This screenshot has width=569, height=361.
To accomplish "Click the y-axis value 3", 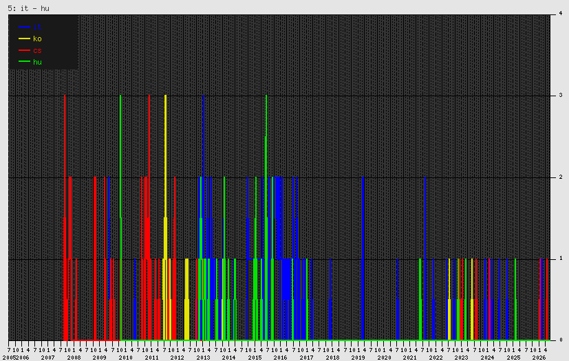I will (561, 95).
